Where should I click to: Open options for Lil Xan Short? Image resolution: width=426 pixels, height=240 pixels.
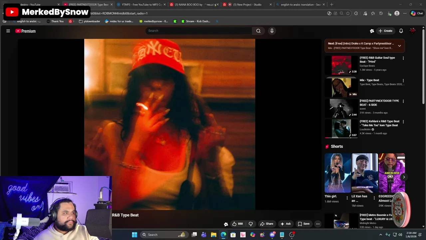[x=374, y=198]
